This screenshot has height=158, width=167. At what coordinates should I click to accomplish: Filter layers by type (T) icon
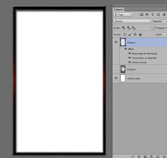(153, 14)
